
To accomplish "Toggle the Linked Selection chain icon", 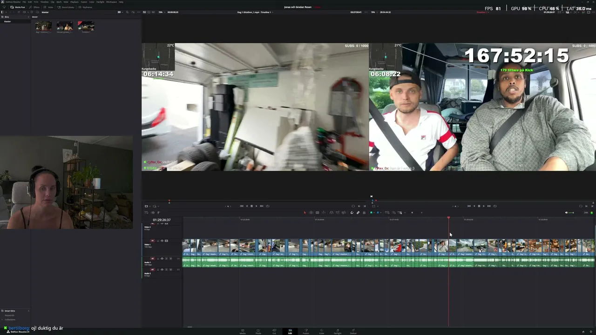I will pos(358,213).
